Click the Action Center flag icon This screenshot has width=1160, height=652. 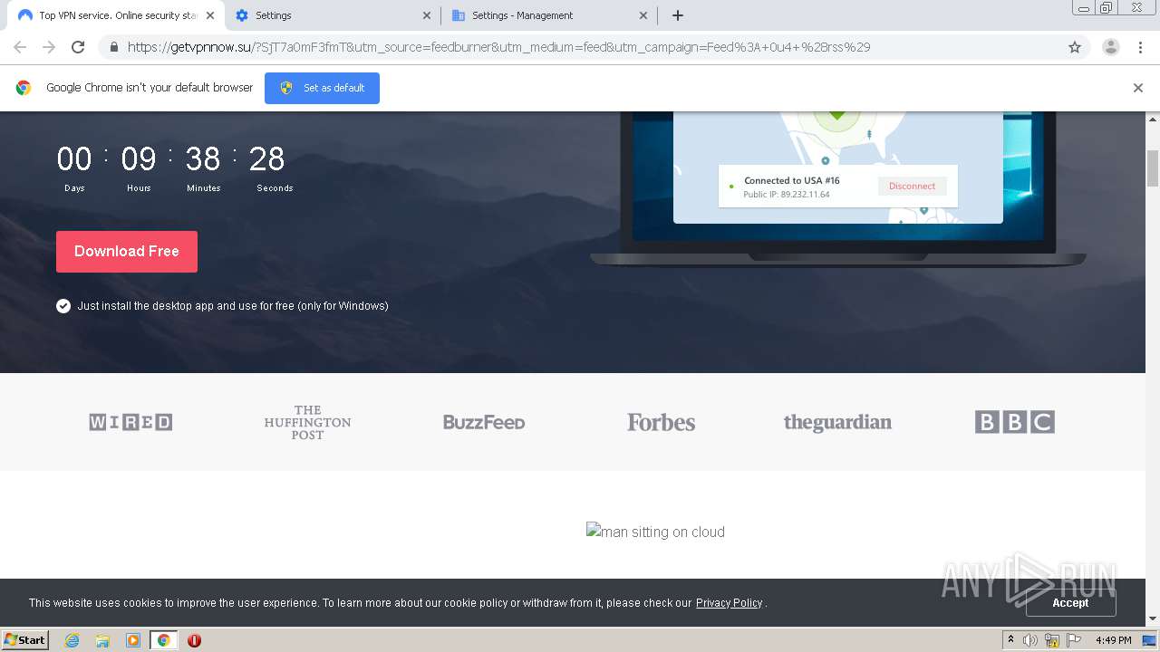click(x=1074, y=640)
